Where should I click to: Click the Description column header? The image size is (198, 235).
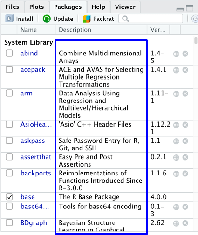(x=101, y=30)
